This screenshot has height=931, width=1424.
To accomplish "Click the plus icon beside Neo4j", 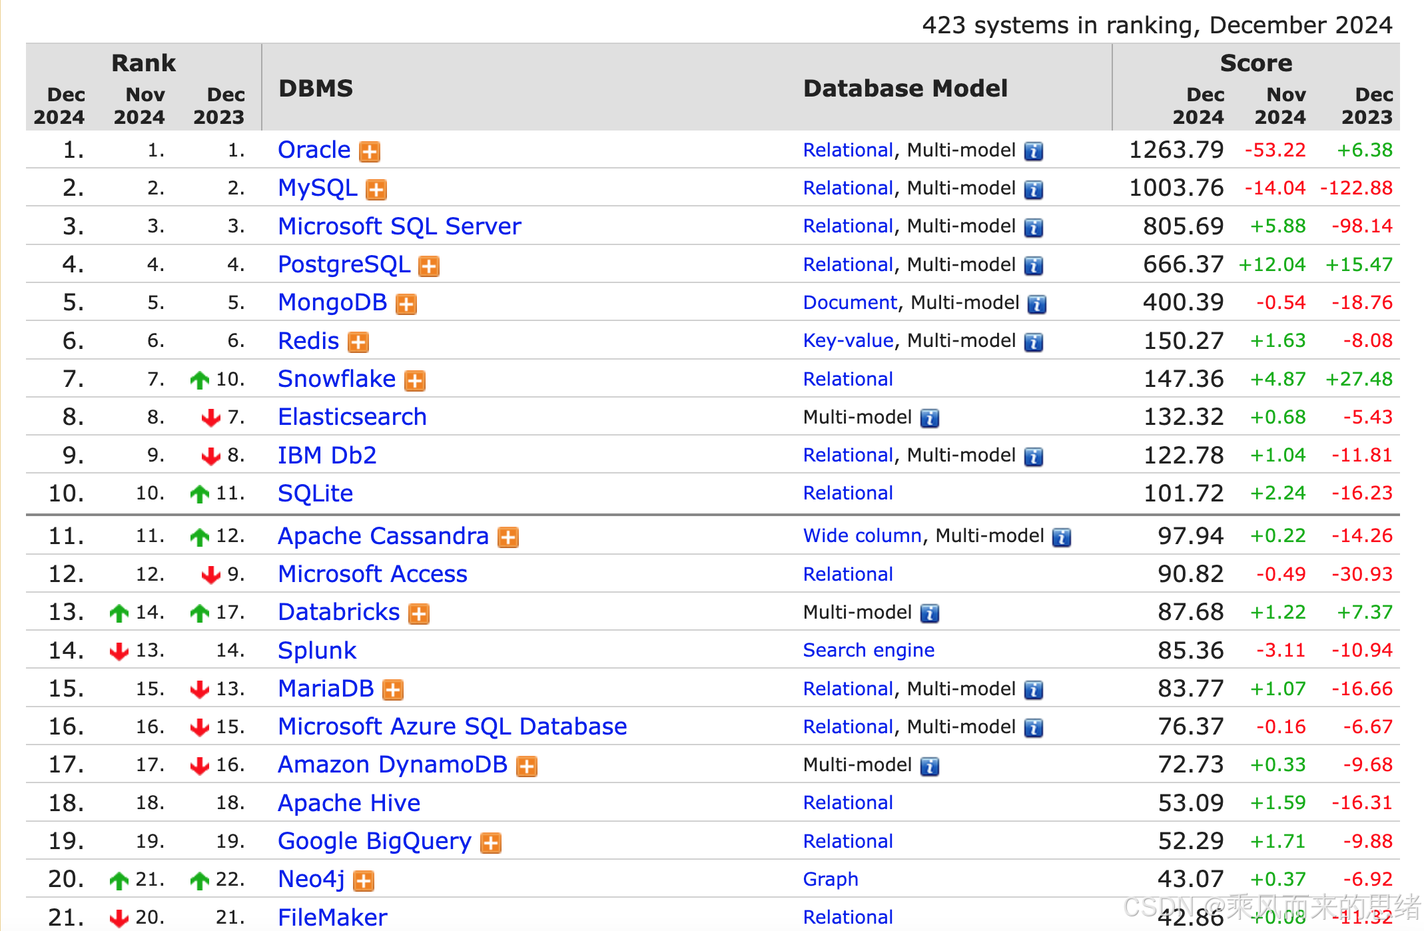I will pos(364,881).
